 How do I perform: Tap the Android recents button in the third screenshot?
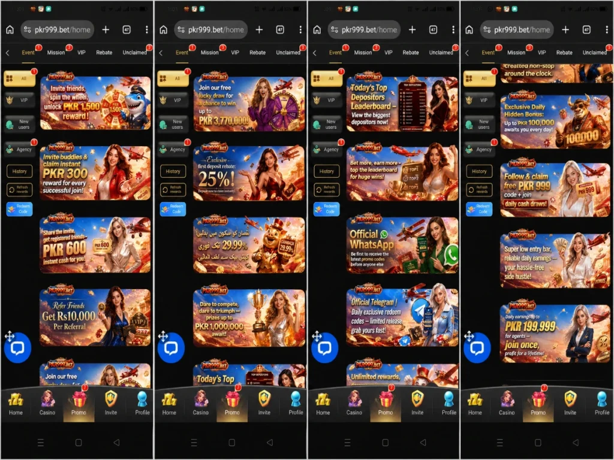coord(347,443)
